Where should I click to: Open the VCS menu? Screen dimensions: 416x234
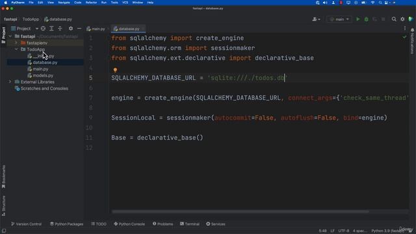[125, 3]
